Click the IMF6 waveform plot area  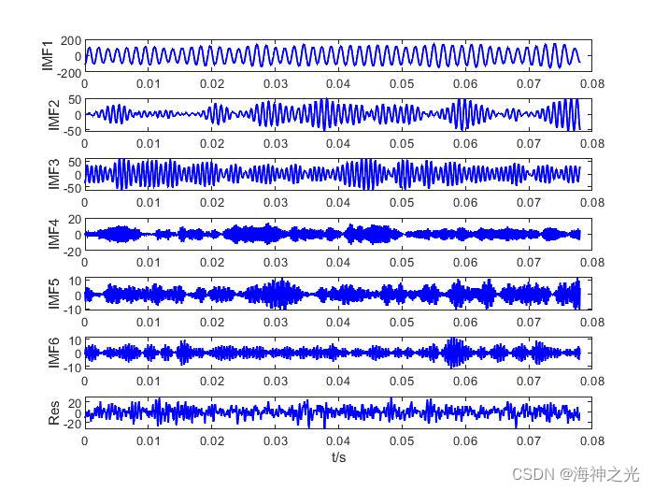pos(338,354)
